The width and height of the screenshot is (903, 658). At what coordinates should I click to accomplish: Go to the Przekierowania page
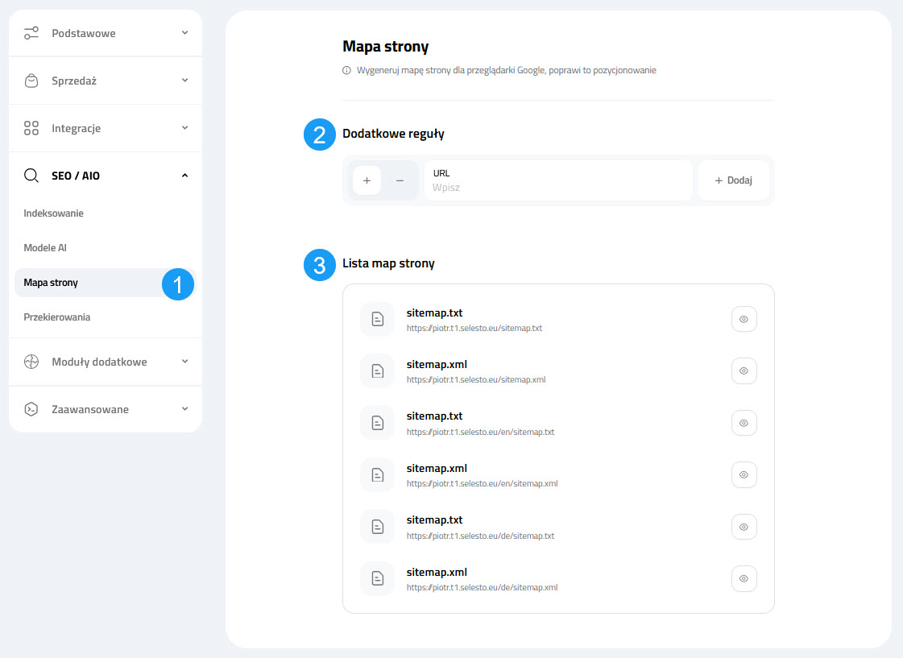[x=57, y=317]
